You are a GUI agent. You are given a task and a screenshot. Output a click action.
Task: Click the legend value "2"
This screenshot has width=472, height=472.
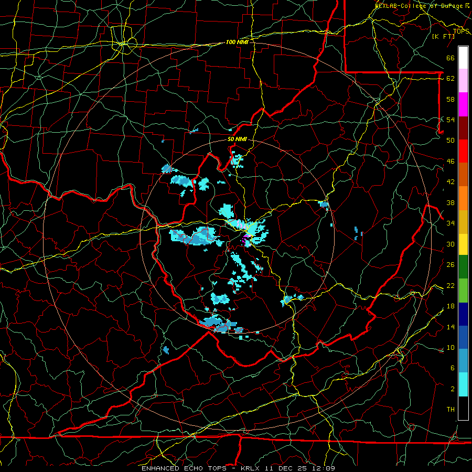pyautogui.click(x=453, y=389)
